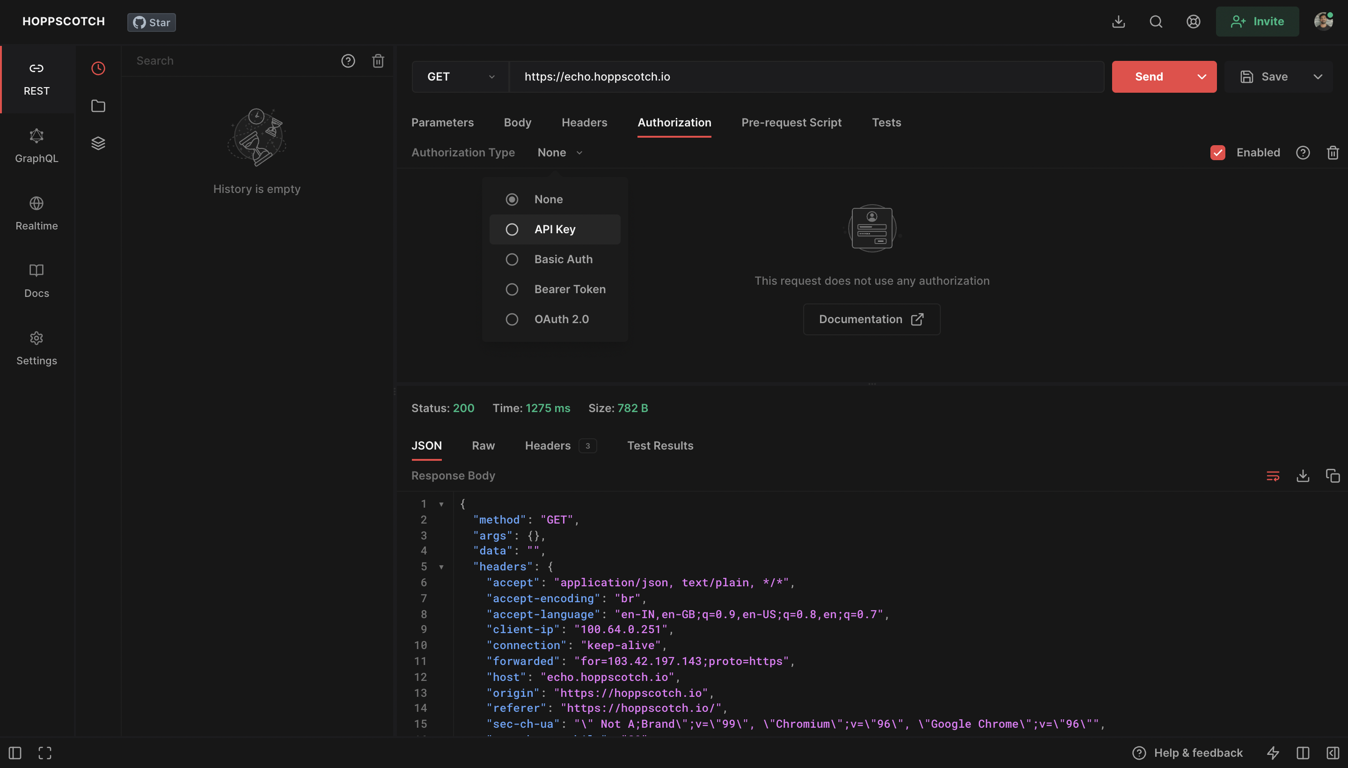
Task: Expand the Send options chevron
Action: [x=1201, y=76]
